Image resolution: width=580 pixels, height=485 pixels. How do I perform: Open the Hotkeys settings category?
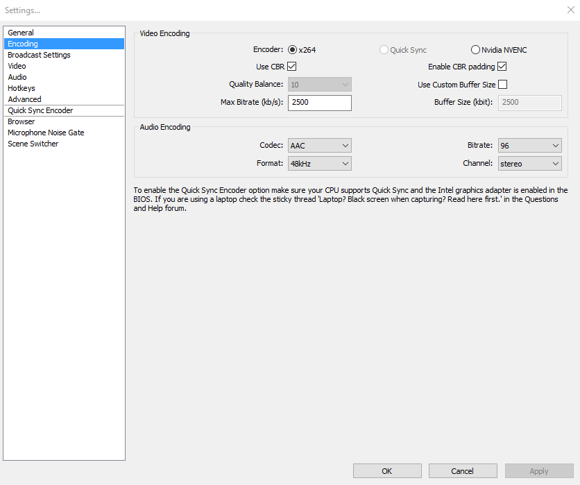tap(64, 88)
